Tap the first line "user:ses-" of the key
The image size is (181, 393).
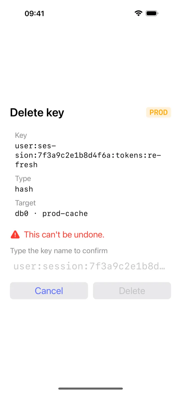[36, 146]
